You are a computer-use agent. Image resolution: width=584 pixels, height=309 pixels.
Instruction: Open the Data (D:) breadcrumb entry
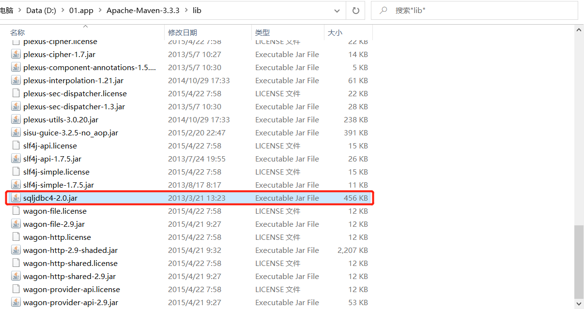click(x=41, y=10)
